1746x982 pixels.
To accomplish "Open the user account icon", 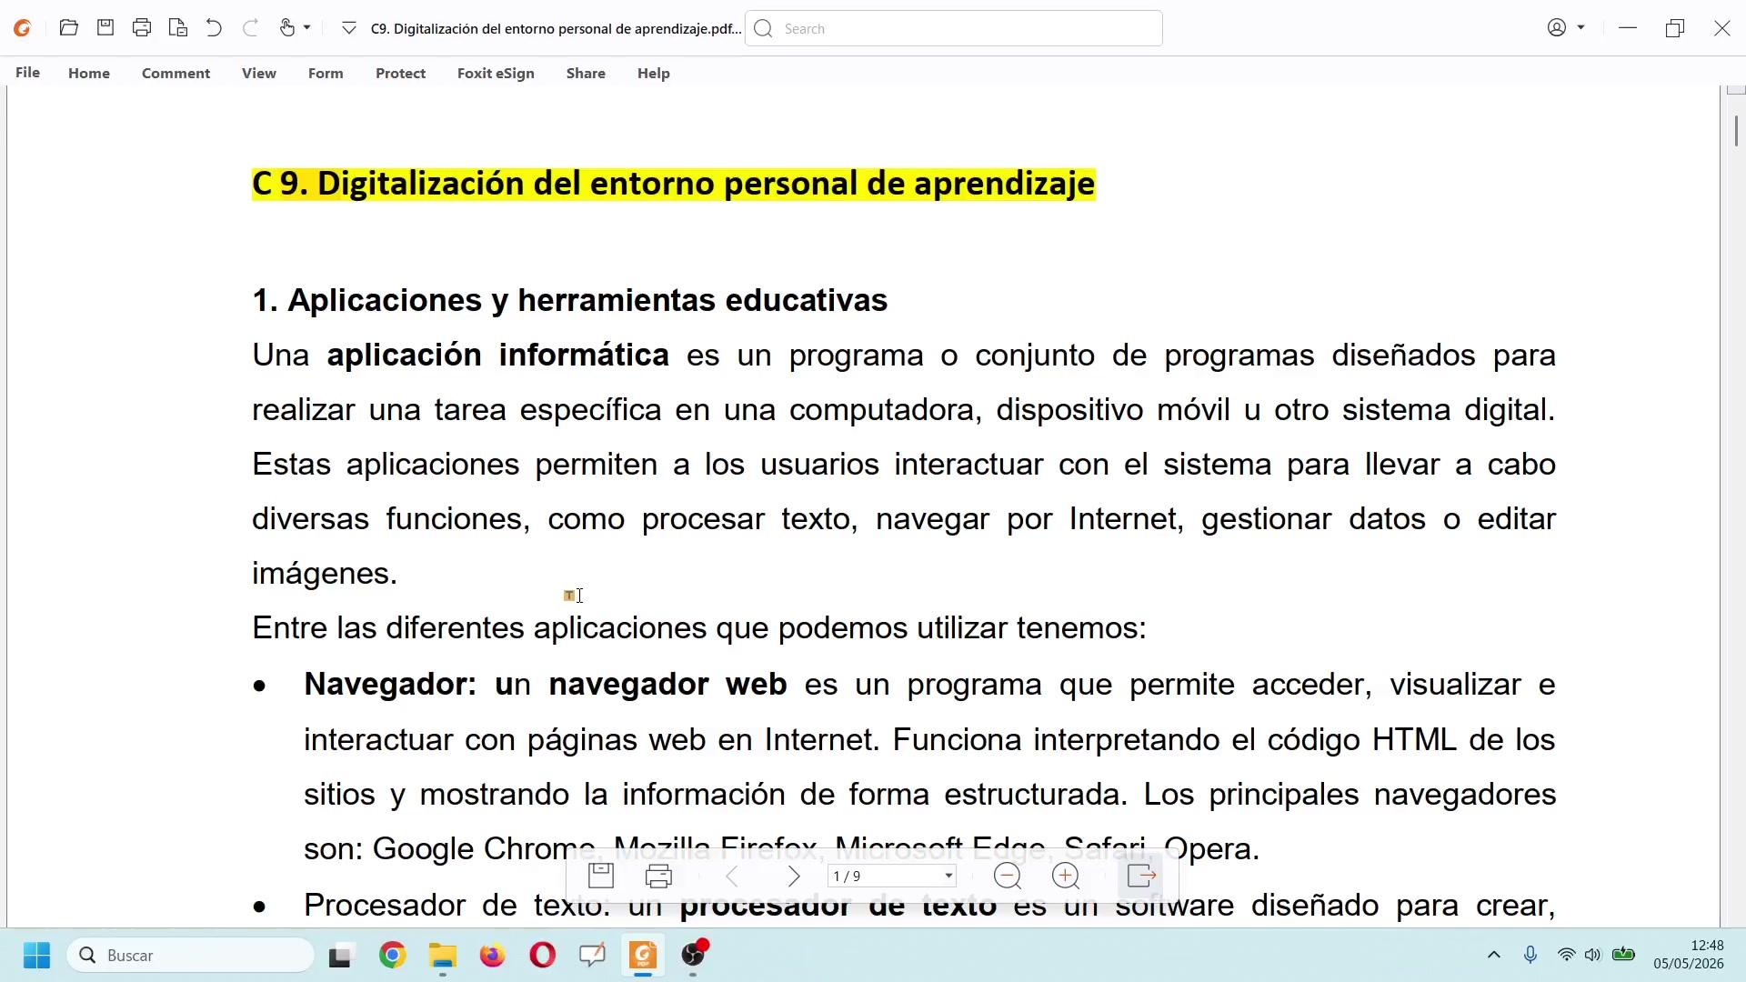I will [1557, 28].
